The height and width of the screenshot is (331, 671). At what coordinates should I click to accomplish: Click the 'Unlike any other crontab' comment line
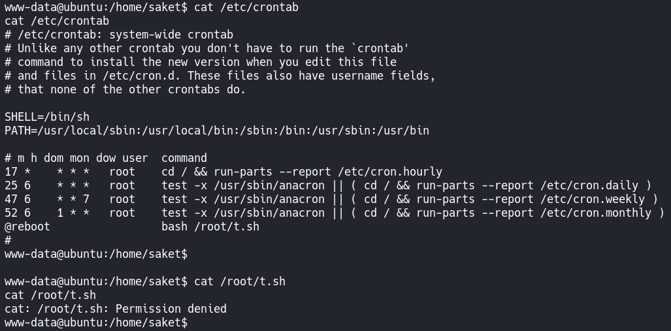click(x=206, y=48)
